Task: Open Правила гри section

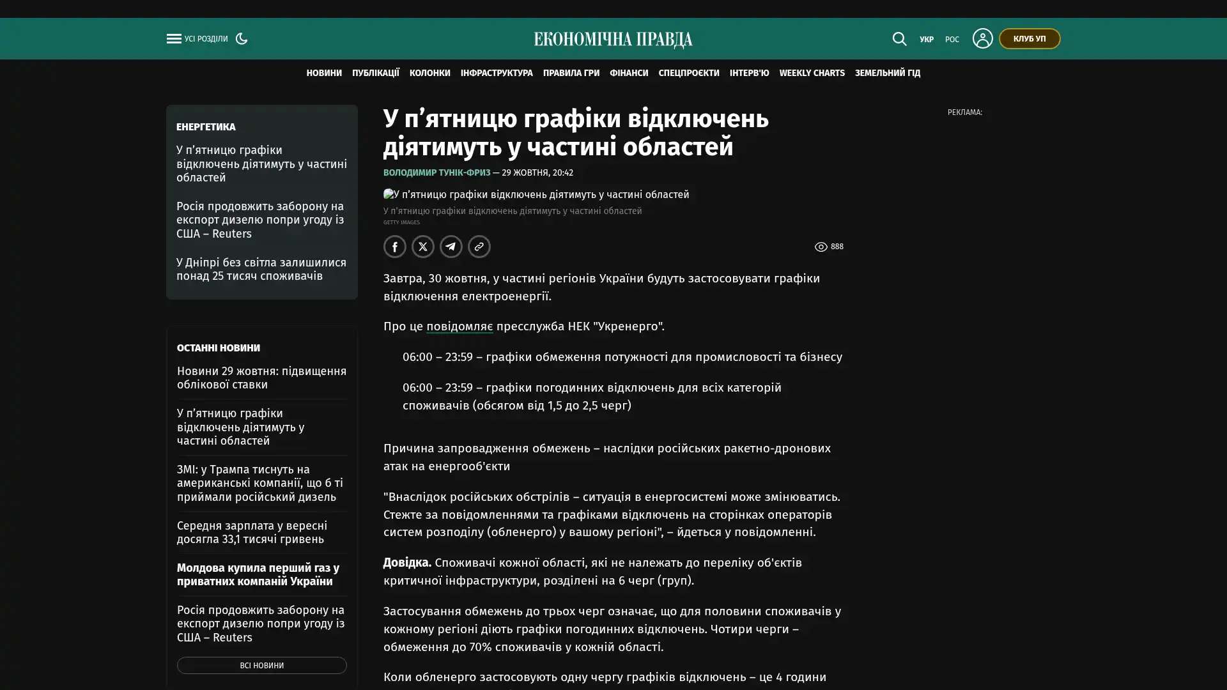Action: [x=571, y=73]
